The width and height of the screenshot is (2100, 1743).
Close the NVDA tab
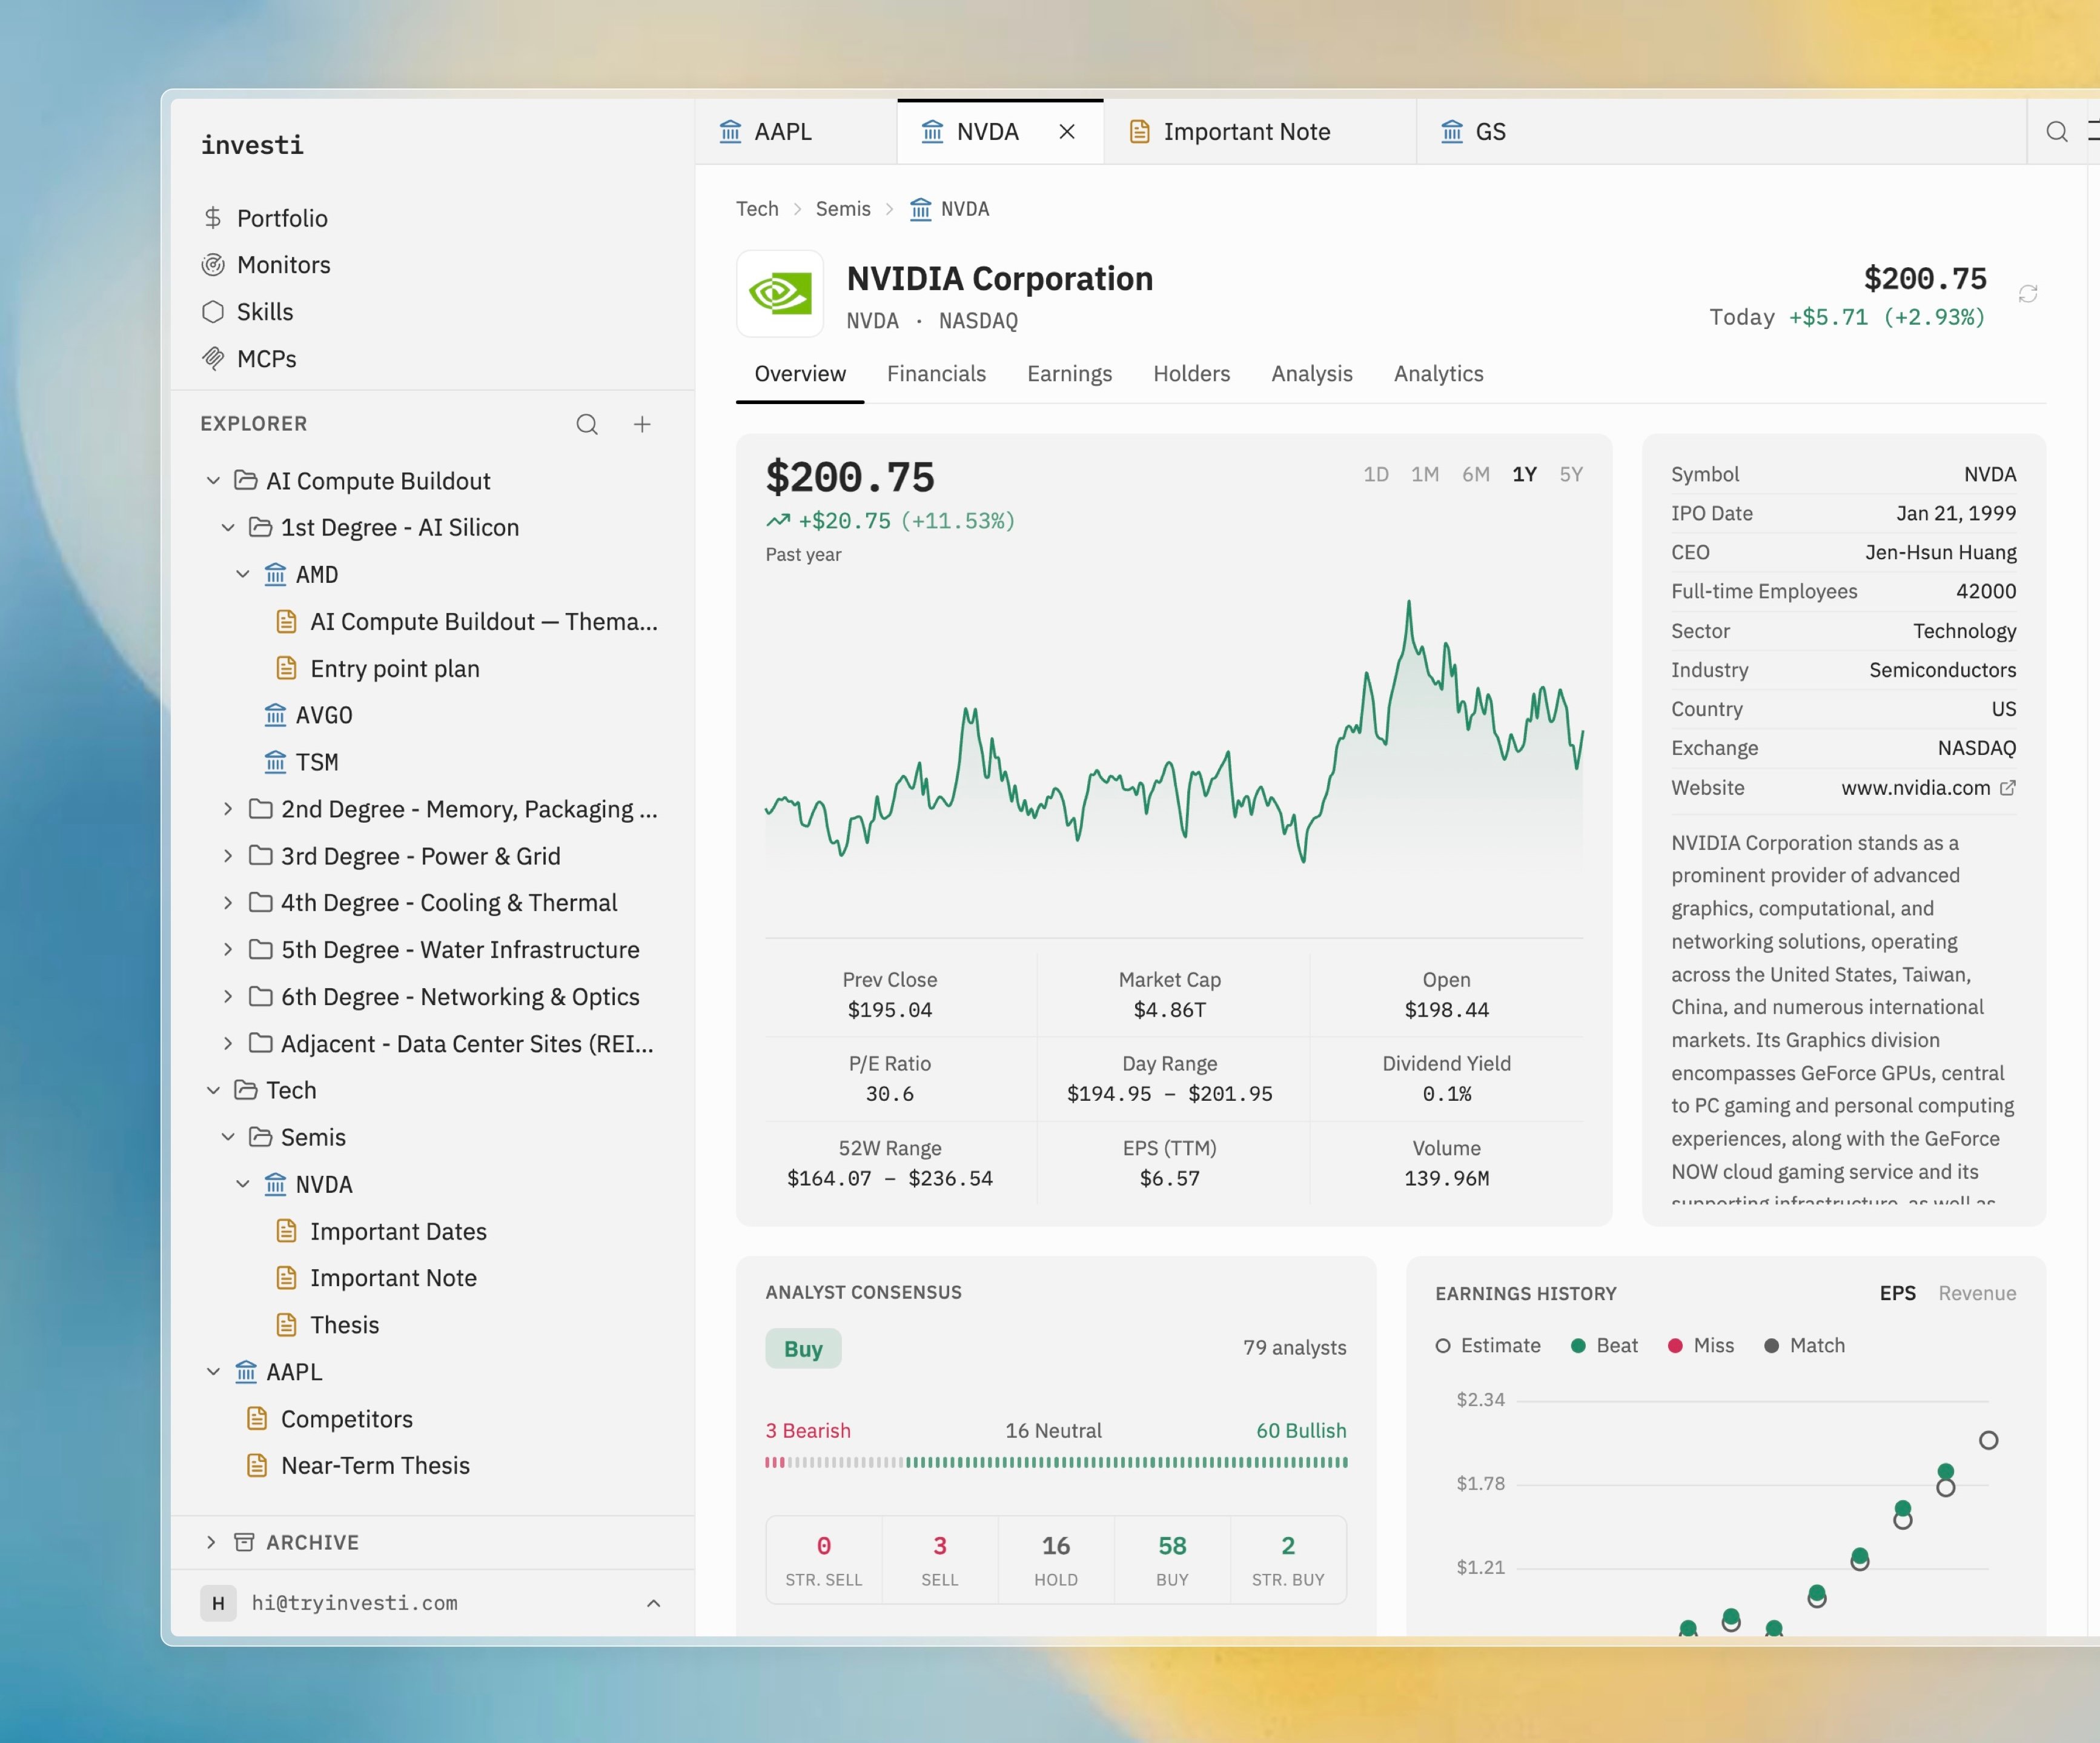coord(1067,132)
